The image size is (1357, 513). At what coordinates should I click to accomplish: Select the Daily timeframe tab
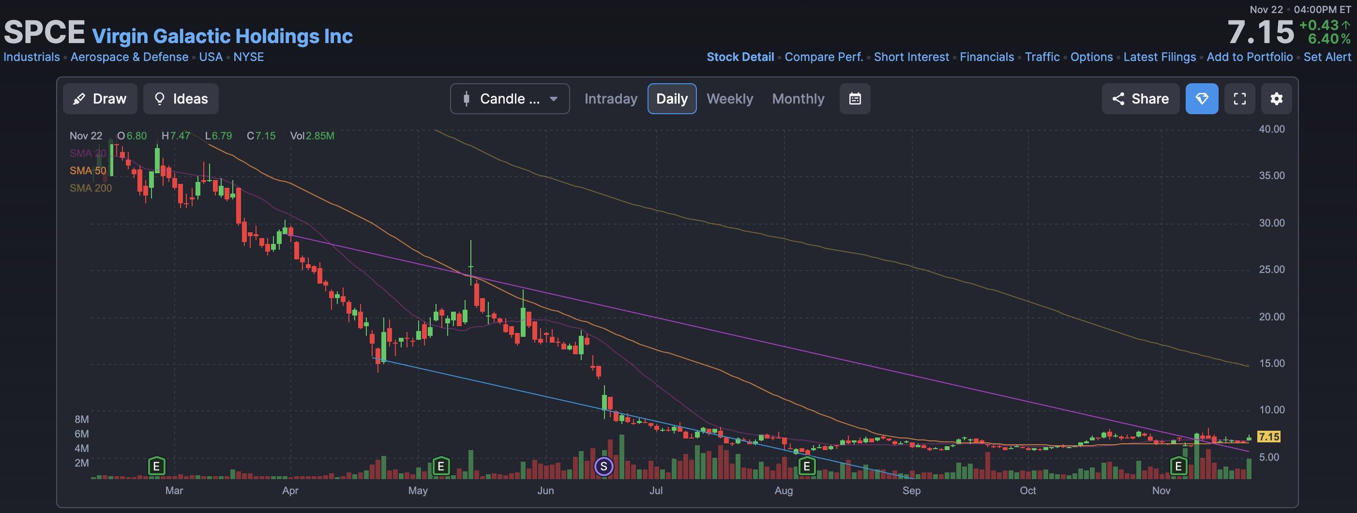point(672,99)
